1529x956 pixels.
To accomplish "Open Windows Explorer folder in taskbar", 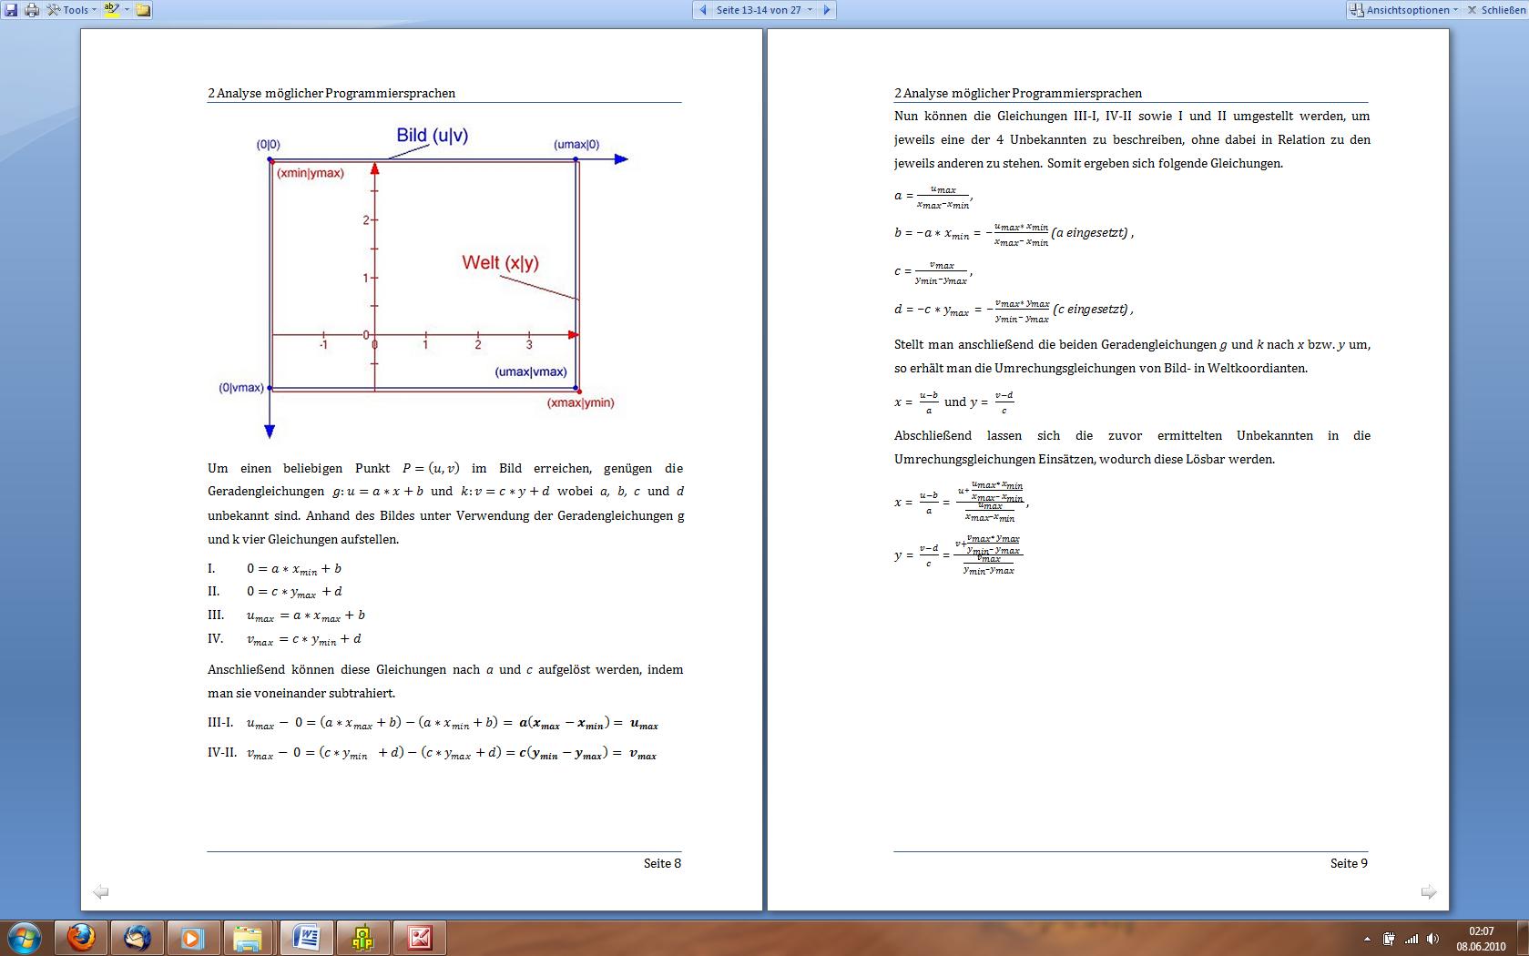I will click(248, 937).
